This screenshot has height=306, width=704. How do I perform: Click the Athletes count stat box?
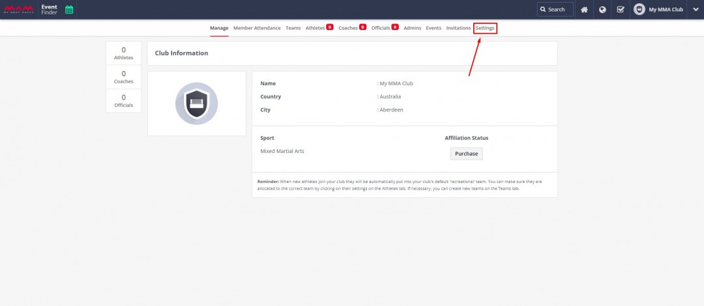(123, 53)
